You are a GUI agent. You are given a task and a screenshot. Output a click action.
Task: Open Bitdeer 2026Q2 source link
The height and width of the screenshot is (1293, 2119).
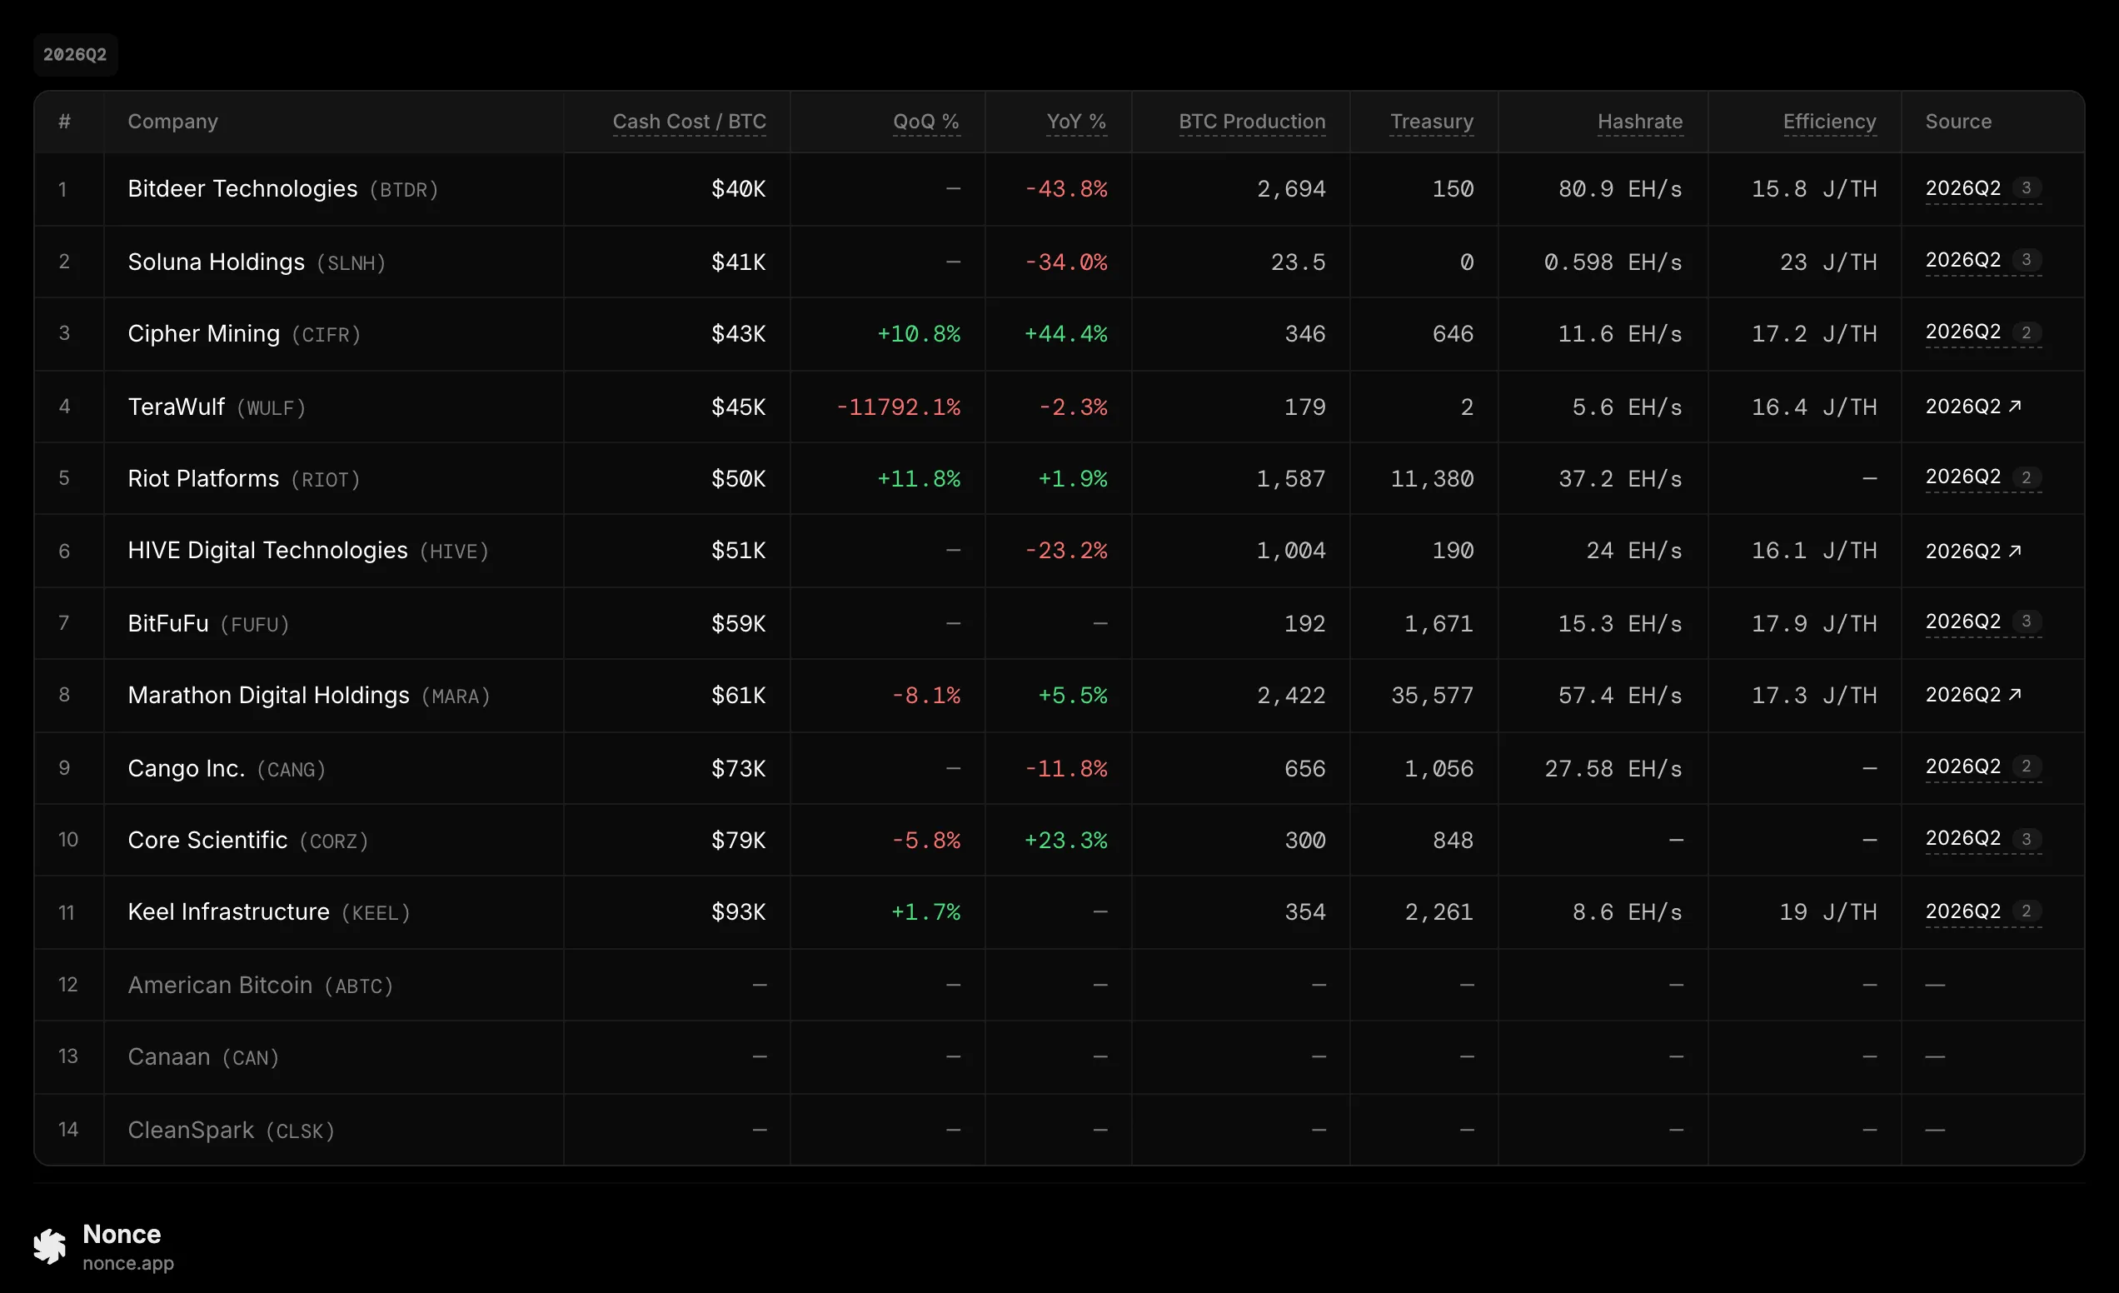tap(1963, 188)
